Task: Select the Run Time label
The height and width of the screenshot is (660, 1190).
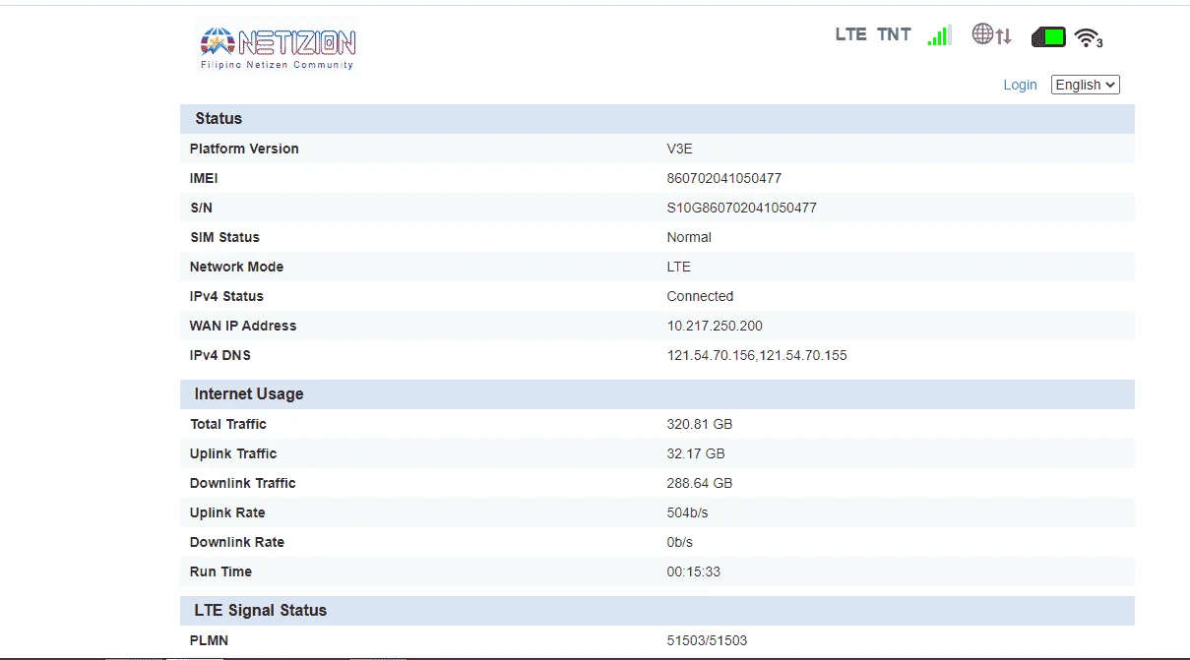Action: 221,571
